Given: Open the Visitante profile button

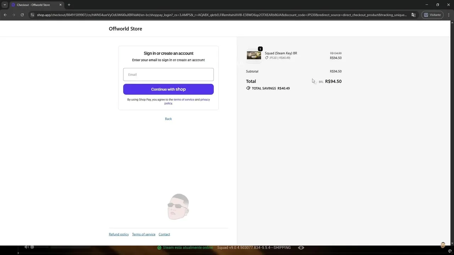Looking at the screenshot, I should tap(432, 15).
